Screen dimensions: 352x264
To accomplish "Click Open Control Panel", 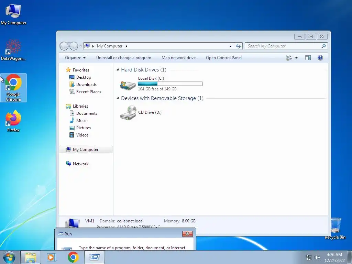I will [x=224, y=58].
